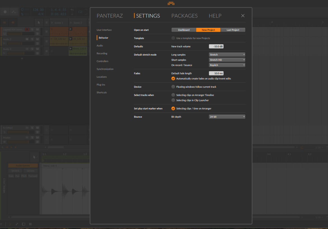The image size is (328, 229).
Task: Click the Bitwig logo at the top
Action: click(x=171, y=3)
